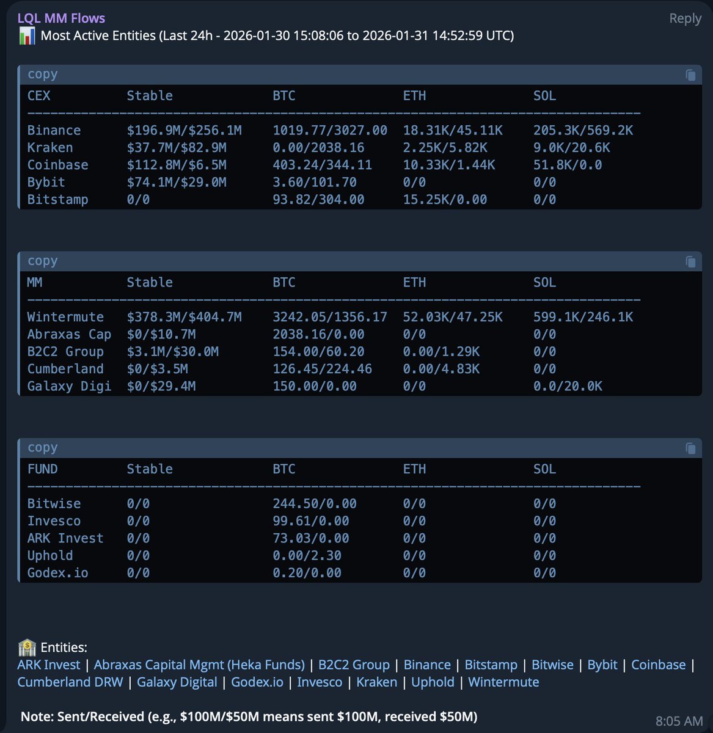
Task: Click the Most Active Entities headline text
Action: coord(277,35)
